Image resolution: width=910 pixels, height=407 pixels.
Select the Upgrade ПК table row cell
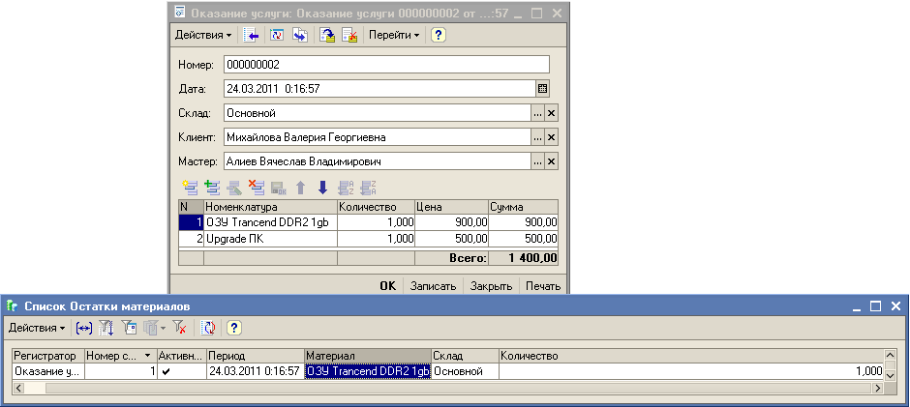pos(270,239)
